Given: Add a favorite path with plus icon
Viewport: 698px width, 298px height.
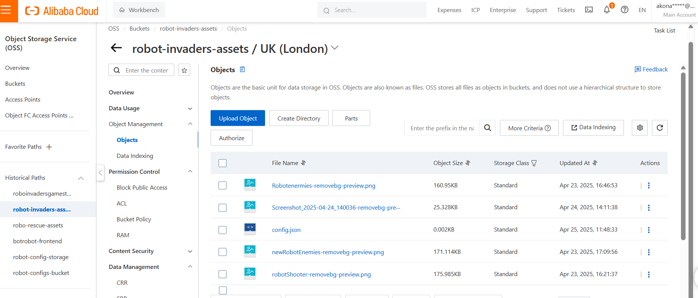Looking at the screenshot, I should point(49,147).
